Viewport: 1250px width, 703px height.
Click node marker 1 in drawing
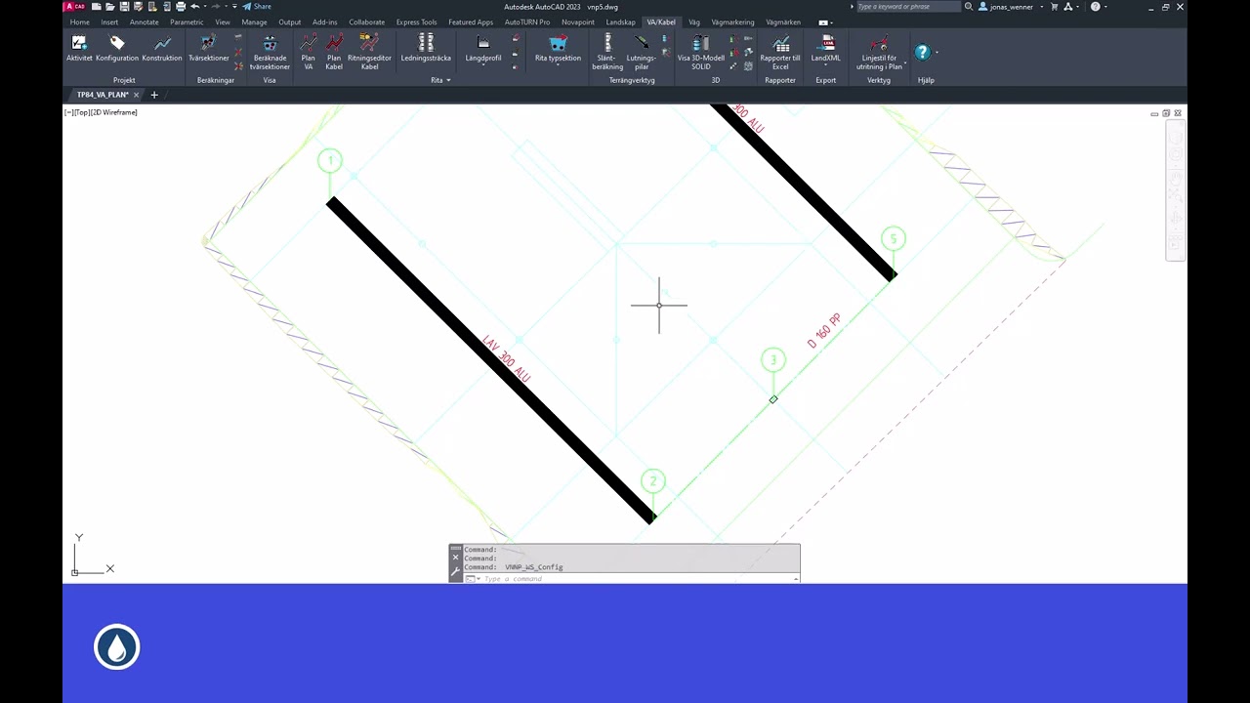point(330,160)
